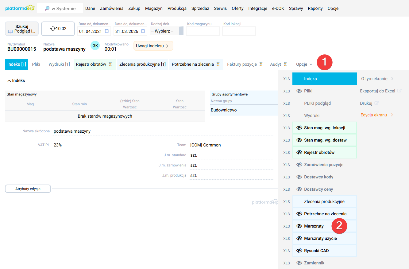Viewport: 409px width, 269px height.
Task: Open calendar picker for Data od field
Action: point(107,31)
